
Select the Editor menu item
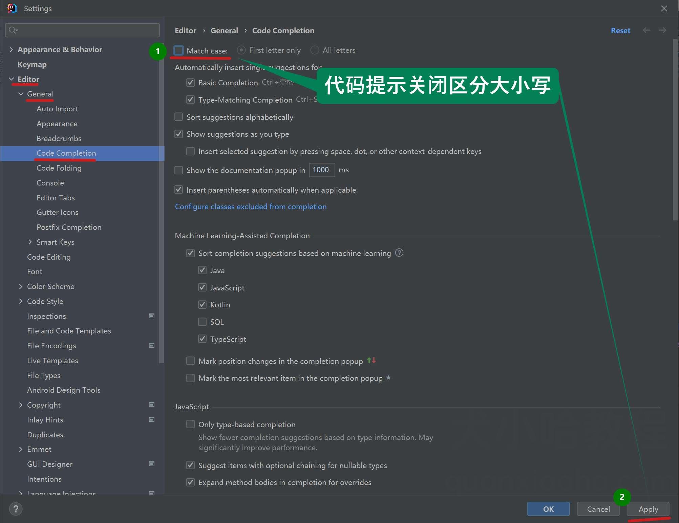pos(28,79)
